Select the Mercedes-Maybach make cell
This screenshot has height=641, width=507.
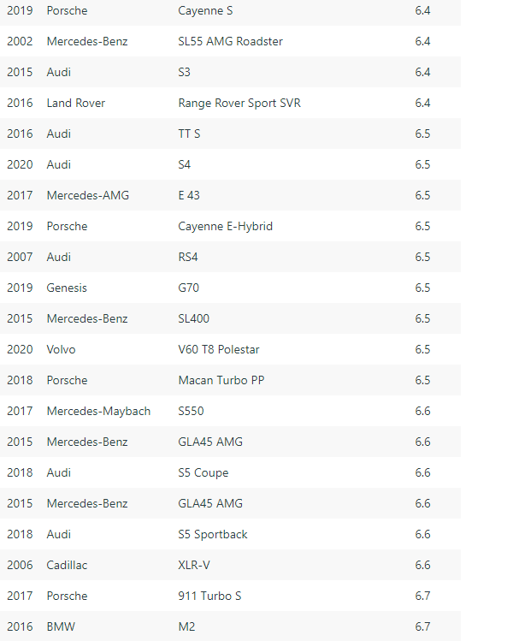pos(98,412)
